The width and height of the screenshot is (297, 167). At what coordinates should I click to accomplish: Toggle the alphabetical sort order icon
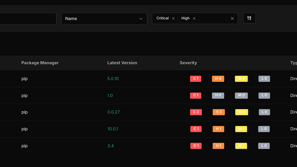point(249,18)
